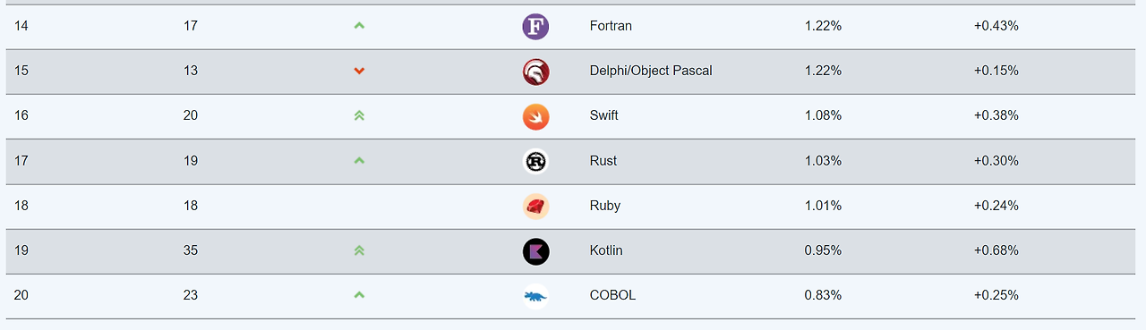Click the orange Swift bird logo
The height and width of the screenshot is (330, 1146).
tap(535, 116)
